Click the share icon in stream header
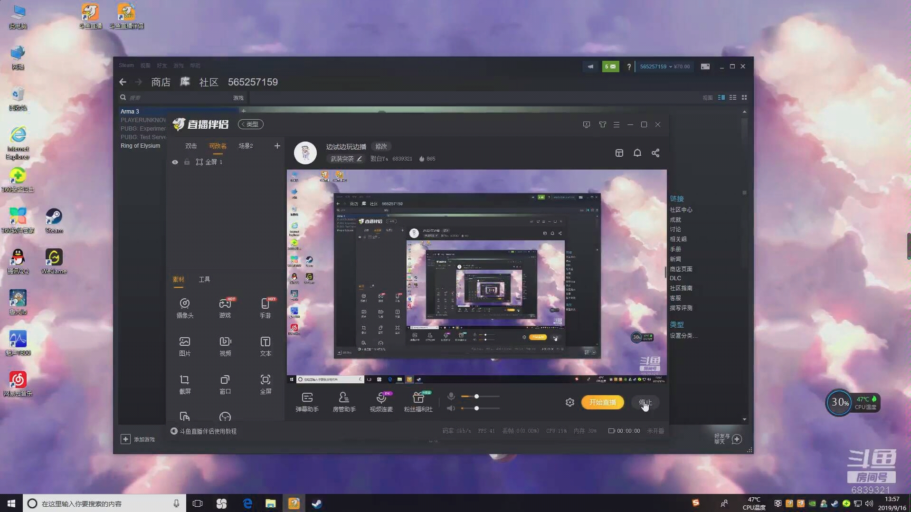 tap(655, 153)
